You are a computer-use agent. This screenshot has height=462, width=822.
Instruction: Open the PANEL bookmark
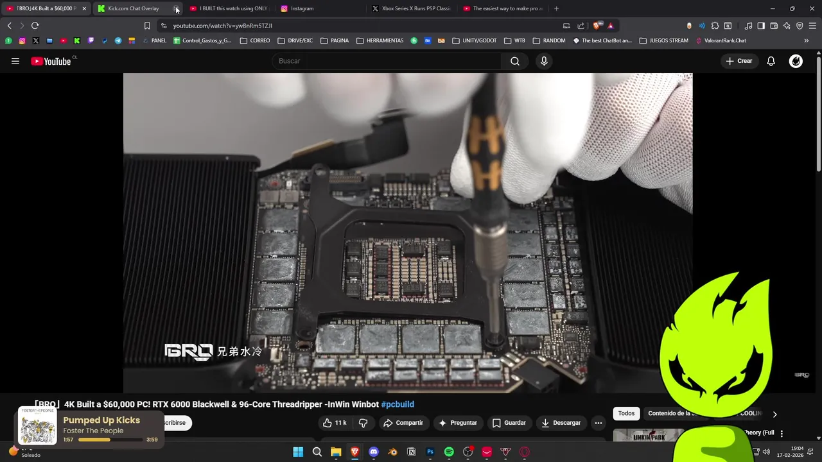(x=154, y=40)
